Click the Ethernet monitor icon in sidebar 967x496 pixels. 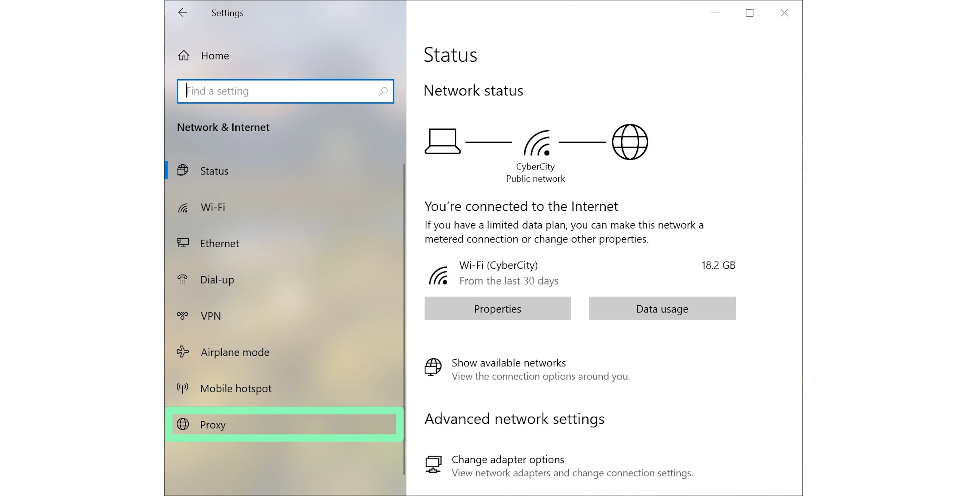pos(183,243)
